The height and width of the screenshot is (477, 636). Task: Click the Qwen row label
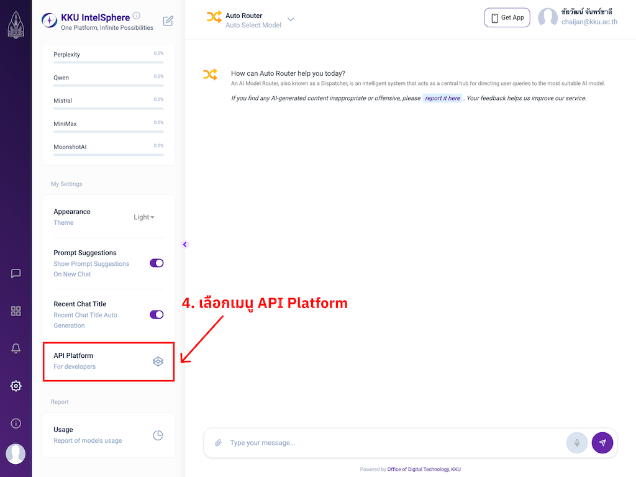[61, 78]
